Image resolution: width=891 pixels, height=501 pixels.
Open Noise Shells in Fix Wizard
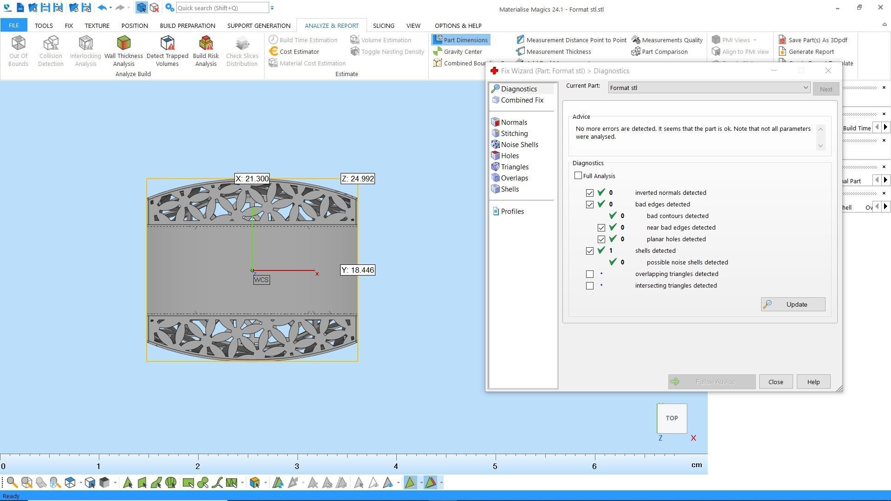pos(519,145)
